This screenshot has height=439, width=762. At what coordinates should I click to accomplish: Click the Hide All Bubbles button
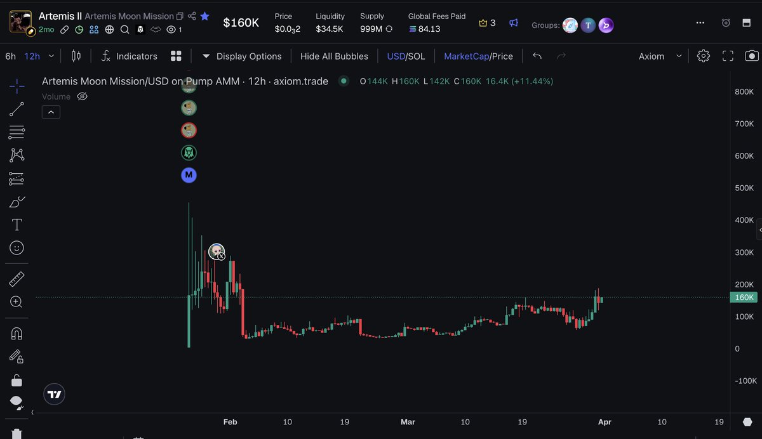coord(334,56)
